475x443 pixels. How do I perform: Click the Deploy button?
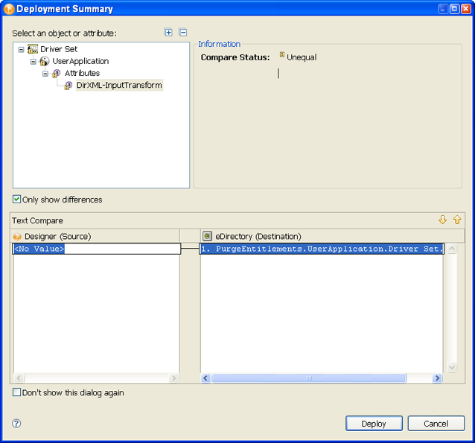pyautogui.click(x=374, y=424)
